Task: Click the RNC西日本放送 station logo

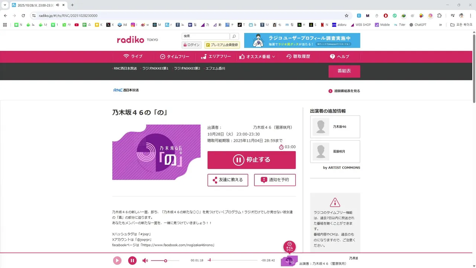Action: coord(126,90)
